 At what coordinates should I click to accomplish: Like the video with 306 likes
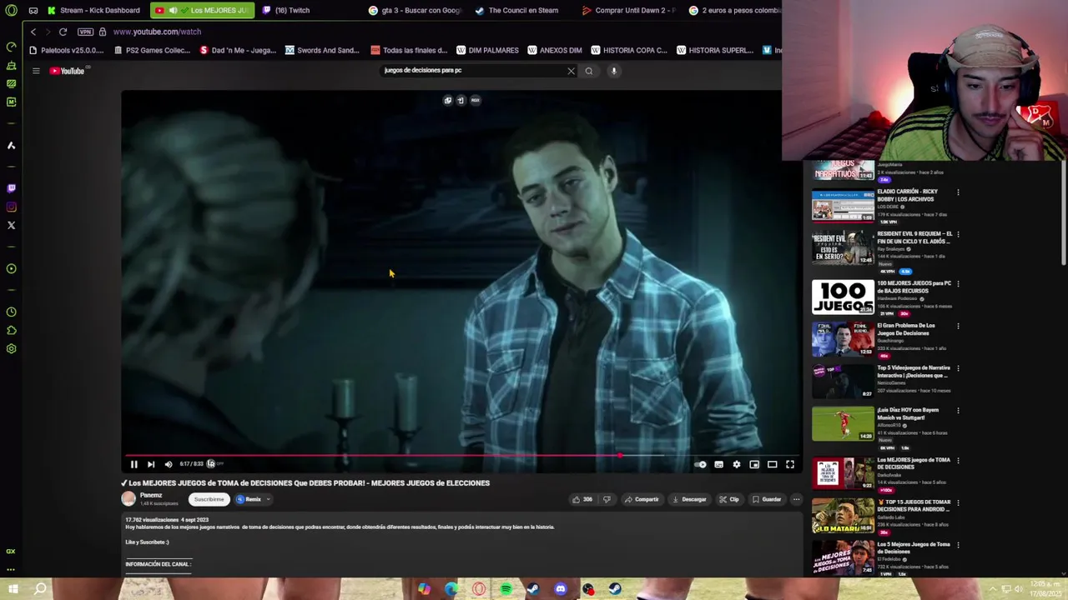click(582, 499)
